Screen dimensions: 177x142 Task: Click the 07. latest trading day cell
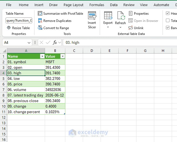click(26, 95)
